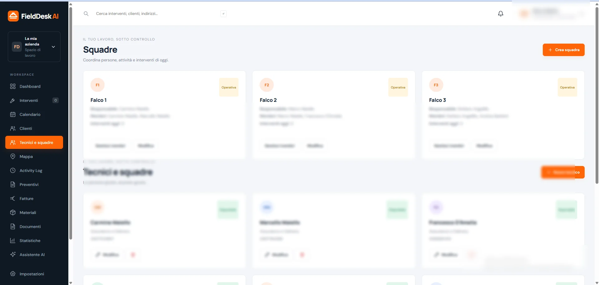599x285 pixels.
Task: Click the Interventi count badge 0
Action: 56,100
